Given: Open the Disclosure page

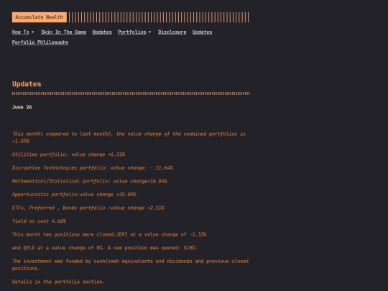Looking at the screenshot, I should pos(172,32).
